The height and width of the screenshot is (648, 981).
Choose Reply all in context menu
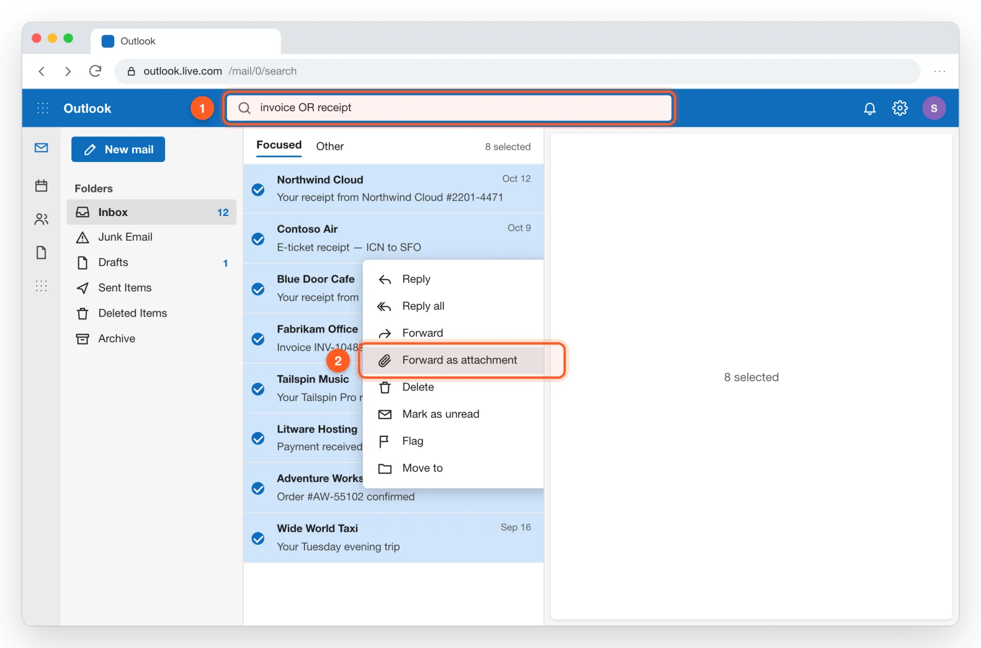pos(453,306)
